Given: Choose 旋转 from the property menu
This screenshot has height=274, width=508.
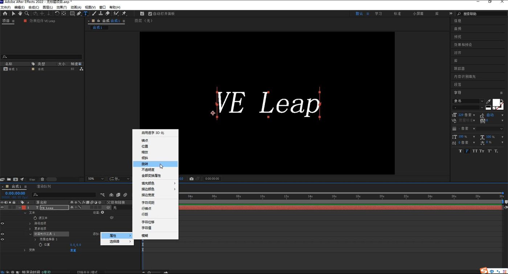Looking at the screenshot, I should pyautogui.click(x=155, y=164).
